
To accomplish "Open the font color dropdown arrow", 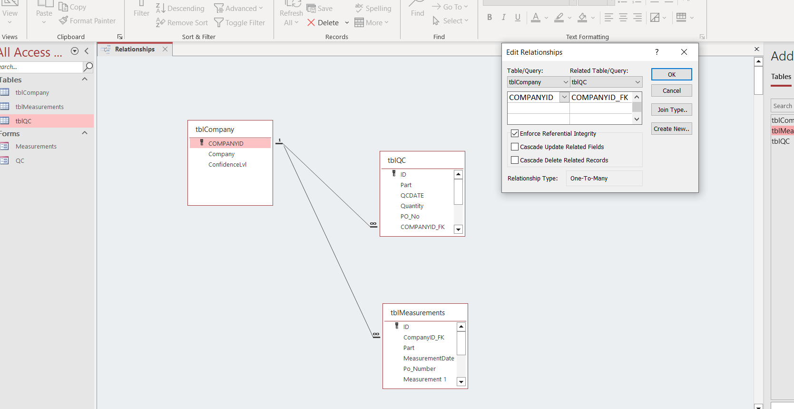I will coord(546,18).
